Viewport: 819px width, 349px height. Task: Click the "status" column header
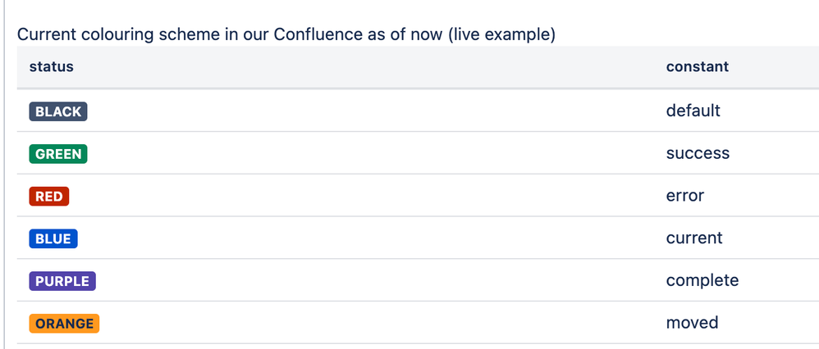click(x=51, y=67)
